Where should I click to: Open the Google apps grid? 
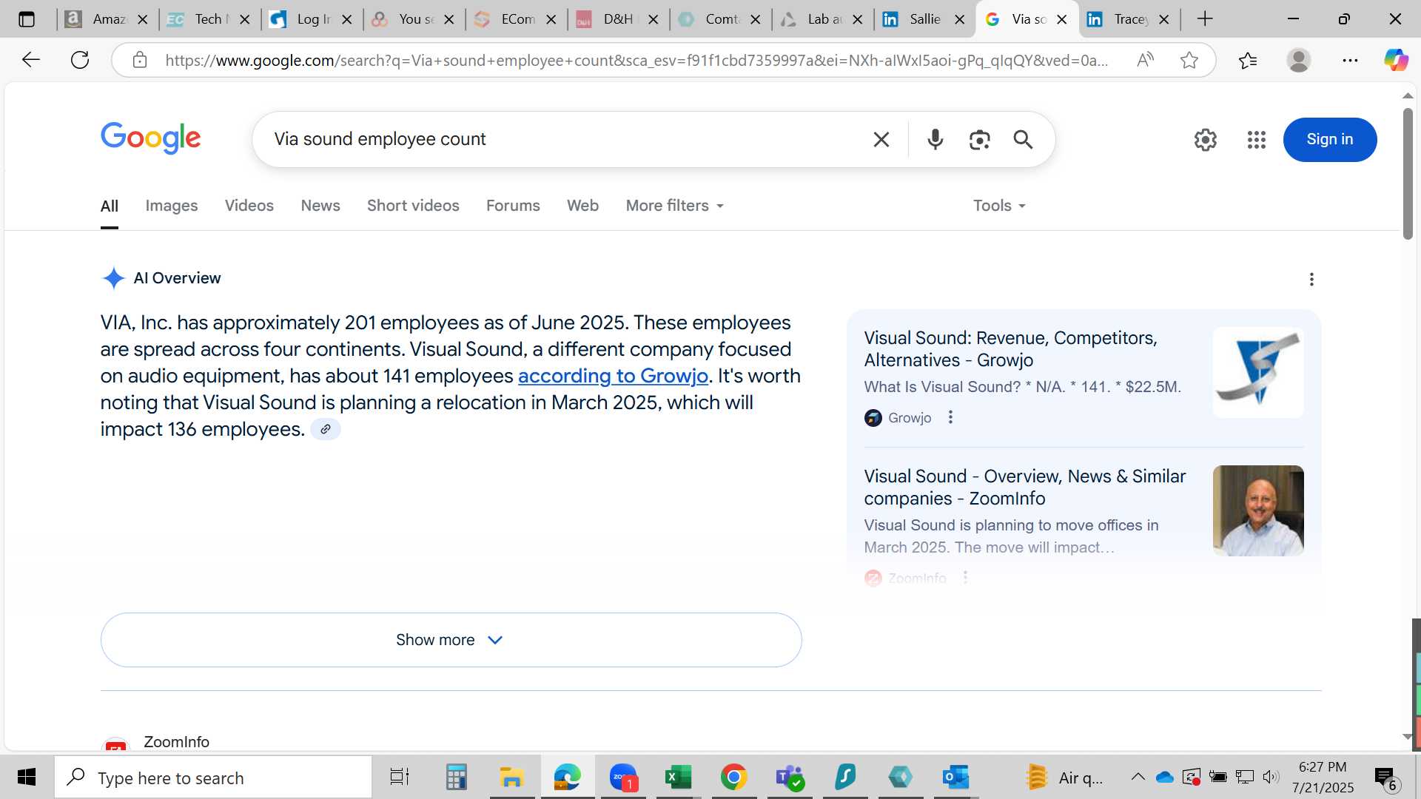[x=1257, y=139]
